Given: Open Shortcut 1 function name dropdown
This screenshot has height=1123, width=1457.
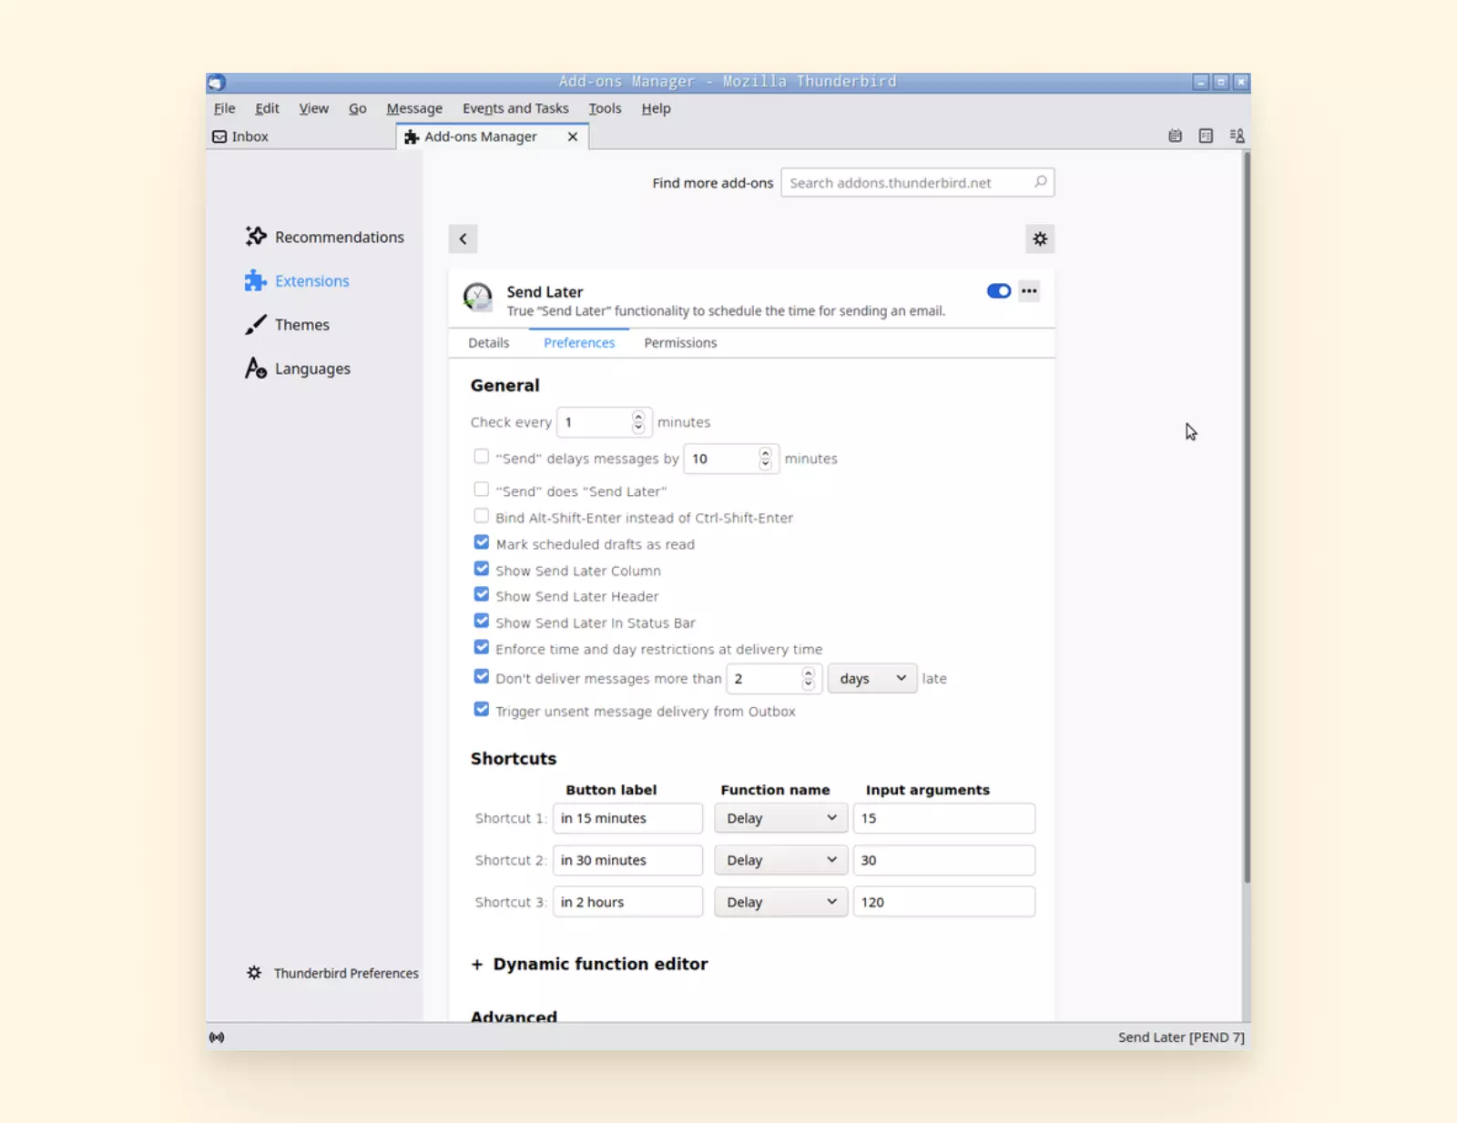Looking at the screenshot, I should tap(780, 818).
